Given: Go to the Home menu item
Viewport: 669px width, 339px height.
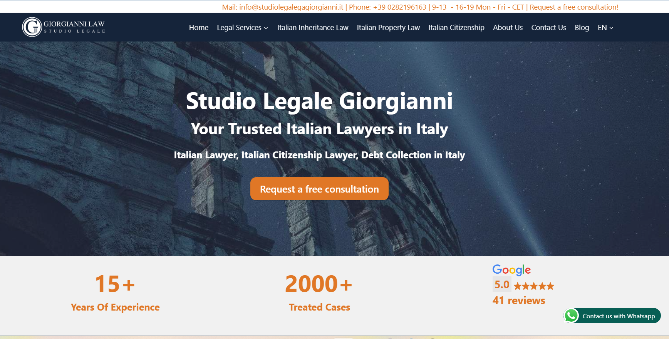Looking at the screenshot, I should [x=198, y=28].
